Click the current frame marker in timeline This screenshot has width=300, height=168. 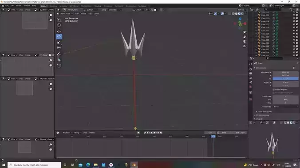pyautogui.click(x=213, y=137)
